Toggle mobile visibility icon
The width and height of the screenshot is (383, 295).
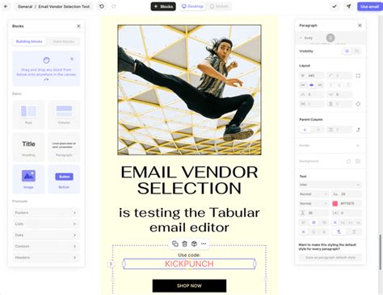[356, 51]
